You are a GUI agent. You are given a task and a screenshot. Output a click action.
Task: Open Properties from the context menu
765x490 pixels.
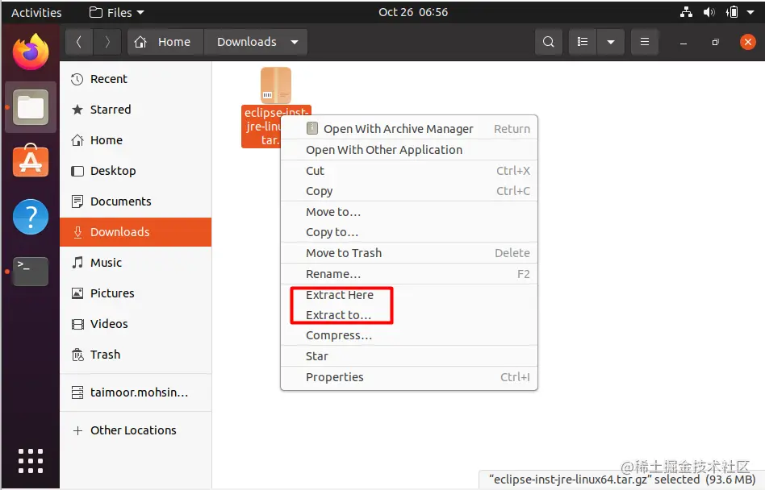[x=409, y=377]
